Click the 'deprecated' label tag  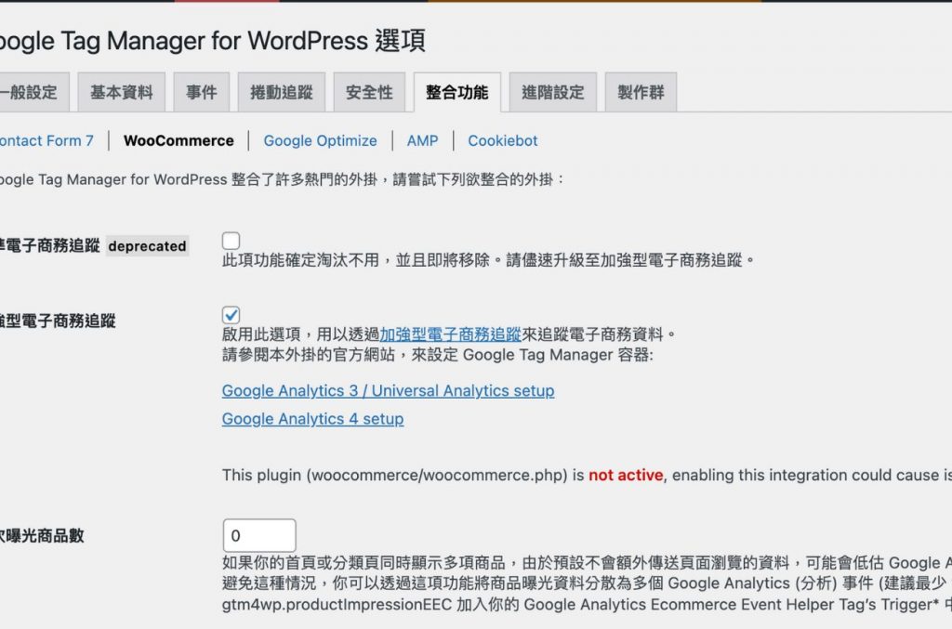click(147, 246)
